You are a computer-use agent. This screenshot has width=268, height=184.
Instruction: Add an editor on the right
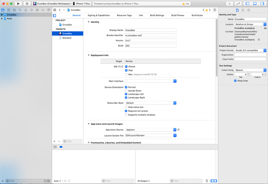(215, 10)
